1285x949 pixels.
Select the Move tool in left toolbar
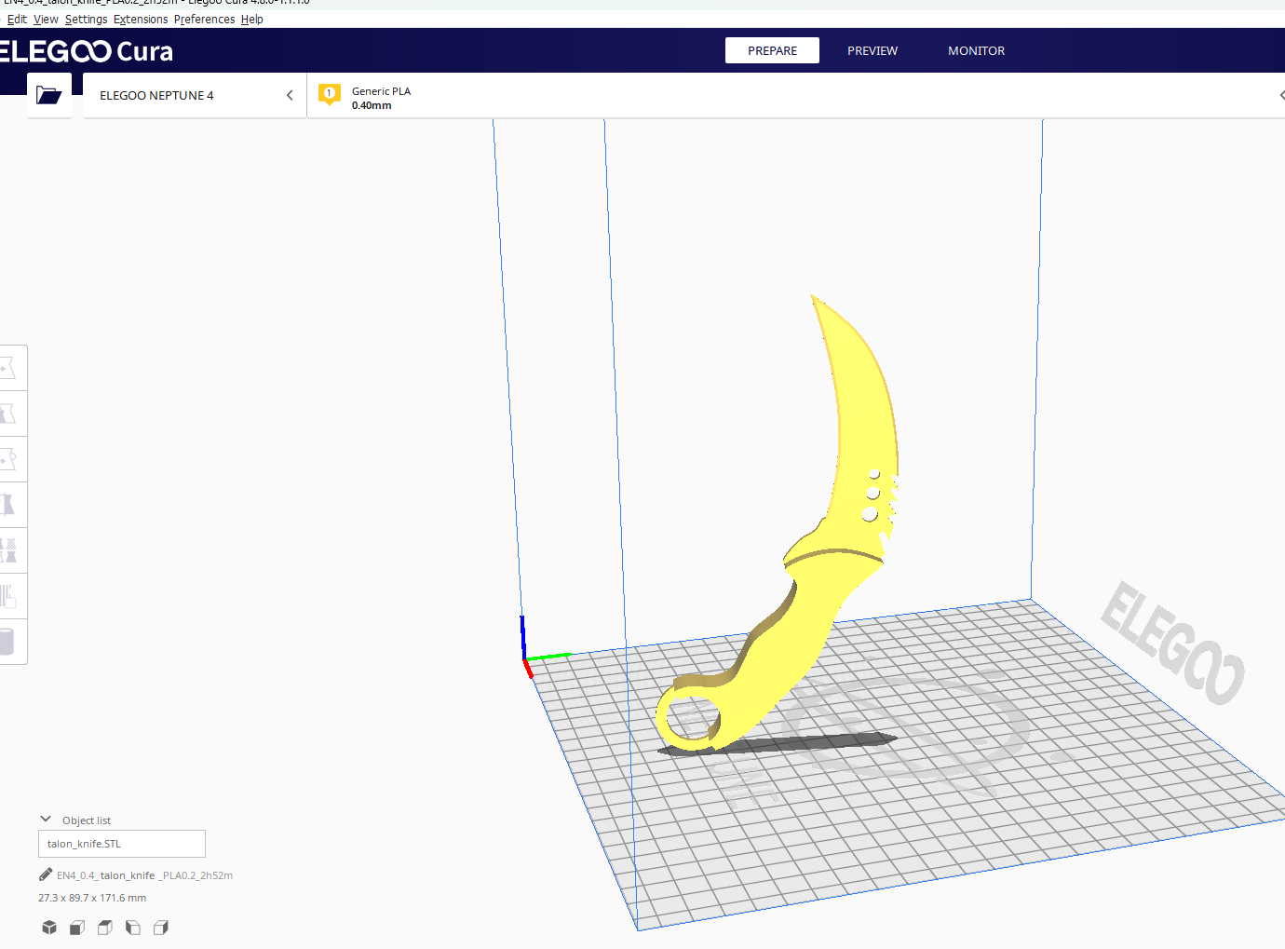click(x=9, y=368)
